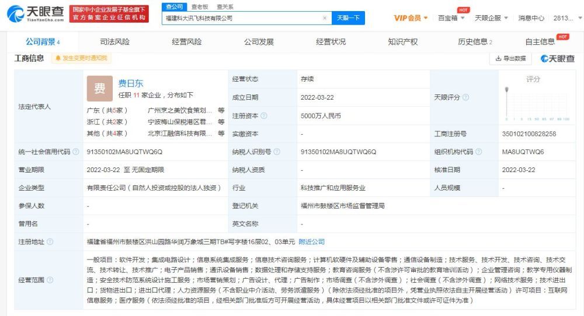This screenshot has width=584, height=316.
Task: Click the help icon next to 注册地址
Action: pos(50,241)
